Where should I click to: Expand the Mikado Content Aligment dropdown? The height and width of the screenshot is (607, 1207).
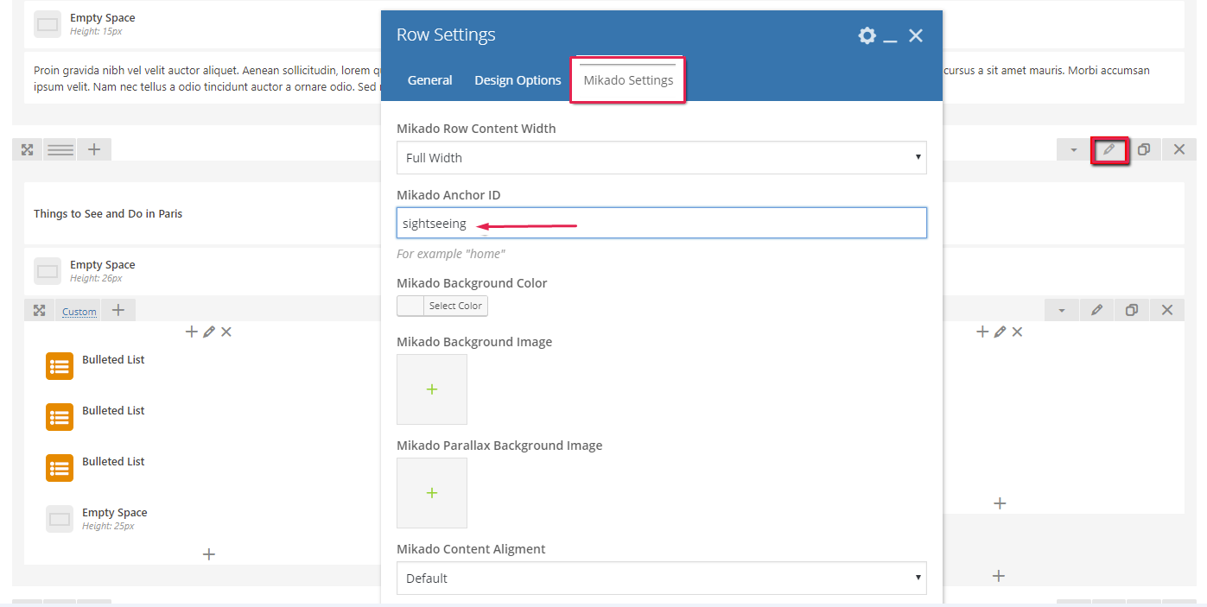point(661,579)
